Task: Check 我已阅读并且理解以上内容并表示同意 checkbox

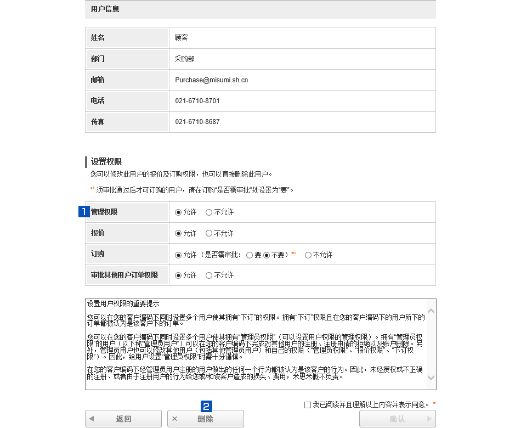Action: [308, 405]
